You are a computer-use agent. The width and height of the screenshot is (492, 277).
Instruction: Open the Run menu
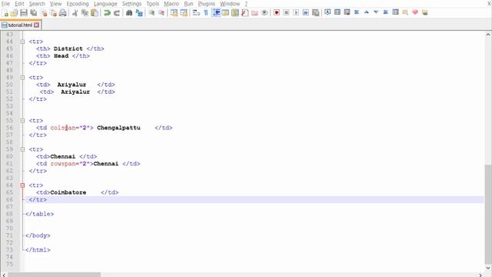[188, 4]
